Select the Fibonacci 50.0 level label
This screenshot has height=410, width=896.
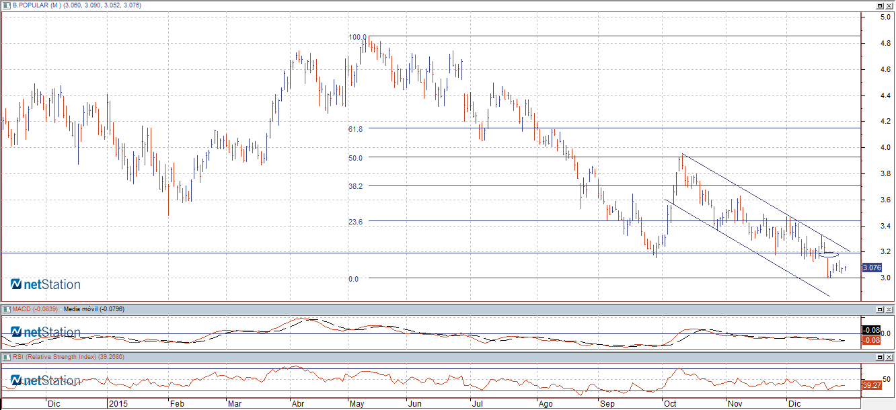coord(355,158)
